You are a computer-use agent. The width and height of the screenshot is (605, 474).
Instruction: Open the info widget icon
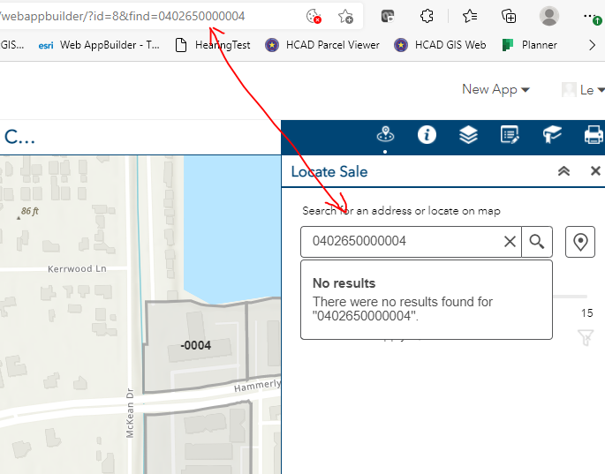point(427,135)
